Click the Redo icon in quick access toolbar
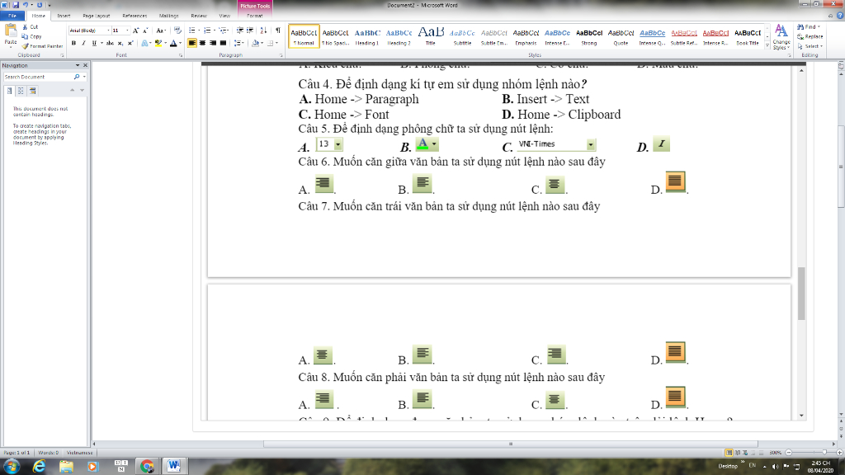The image size is (845, 475). tap(40, 5)
